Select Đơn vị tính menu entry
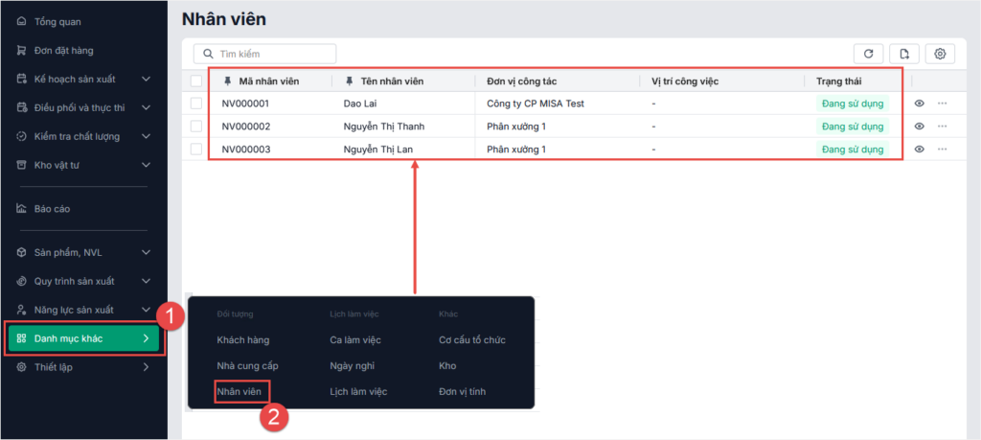 pyautogui.click(x=463, y=392)
